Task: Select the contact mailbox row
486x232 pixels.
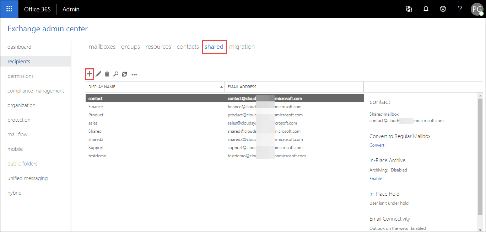Action: coord(225,99)
